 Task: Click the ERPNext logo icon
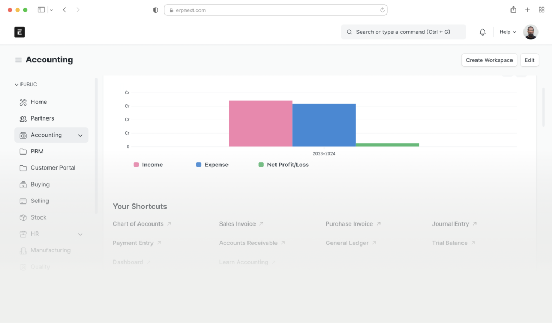(19, 32)
